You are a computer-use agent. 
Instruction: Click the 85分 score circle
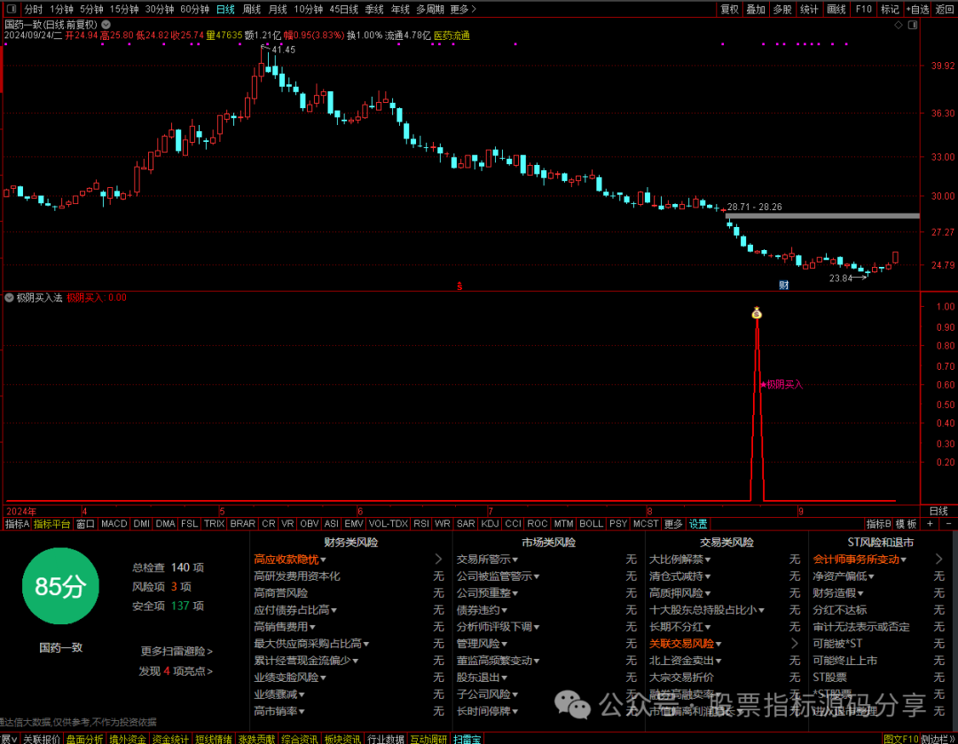[60, 586]
